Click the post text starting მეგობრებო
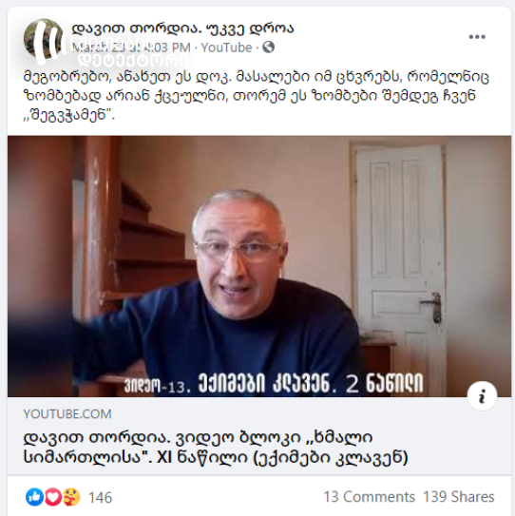This screenshot has width=515, height=516. point(256,96)
